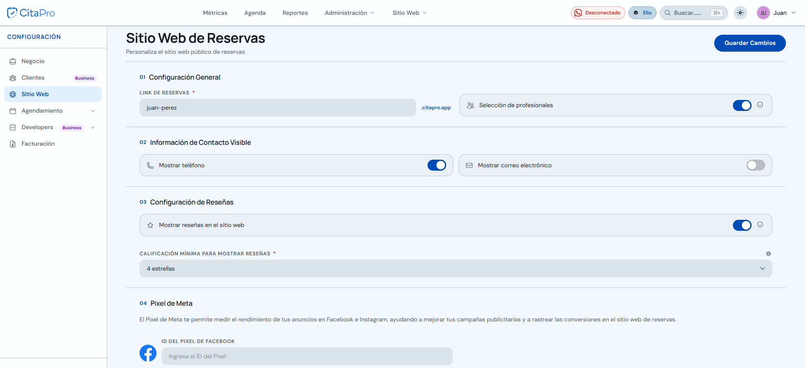Click info icon for Calificación mínima

point(769,254)
